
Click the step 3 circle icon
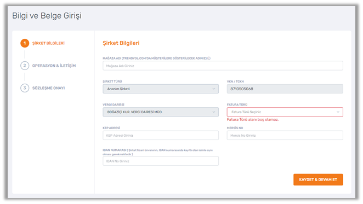[x=25, y=88]
